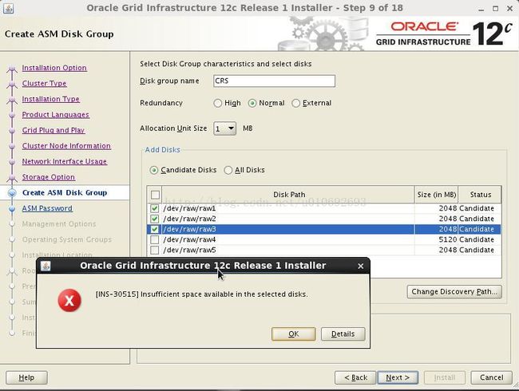Image resolution: width=519 pixels, height=391 pixels.
Task: Check the /dev/raw/raw4 disk
Action: [x=155, y=239]
